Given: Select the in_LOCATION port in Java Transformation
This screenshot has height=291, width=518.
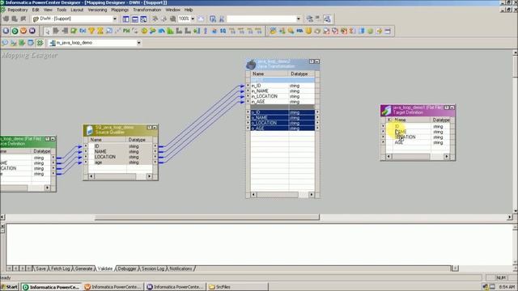Looking at the screenshot, I should tap(282, 96).
